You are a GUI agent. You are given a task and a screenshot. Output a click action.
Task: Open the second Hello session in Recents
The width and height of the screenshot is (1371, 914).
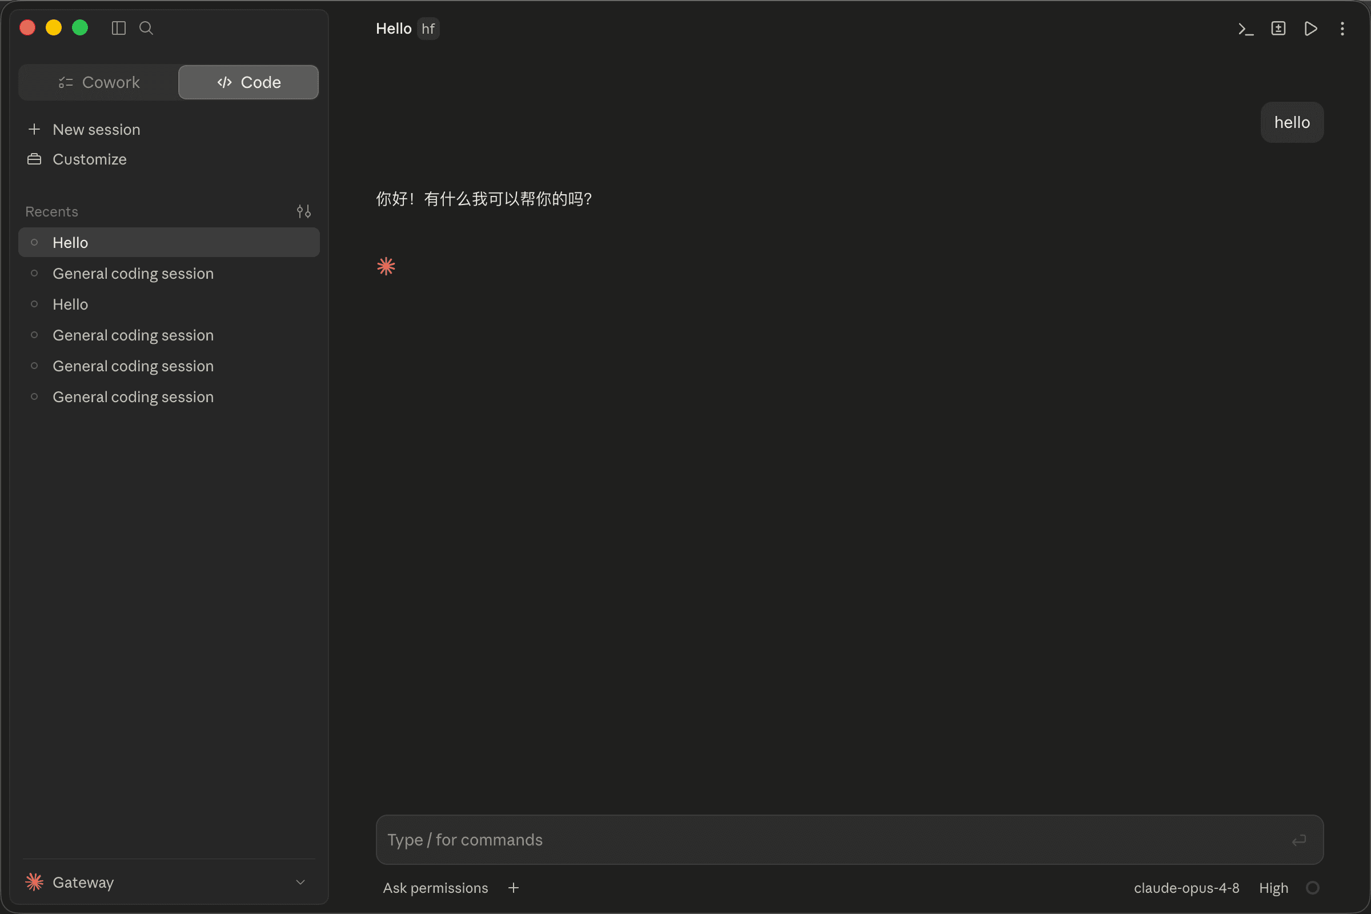(x=169, y=304)
